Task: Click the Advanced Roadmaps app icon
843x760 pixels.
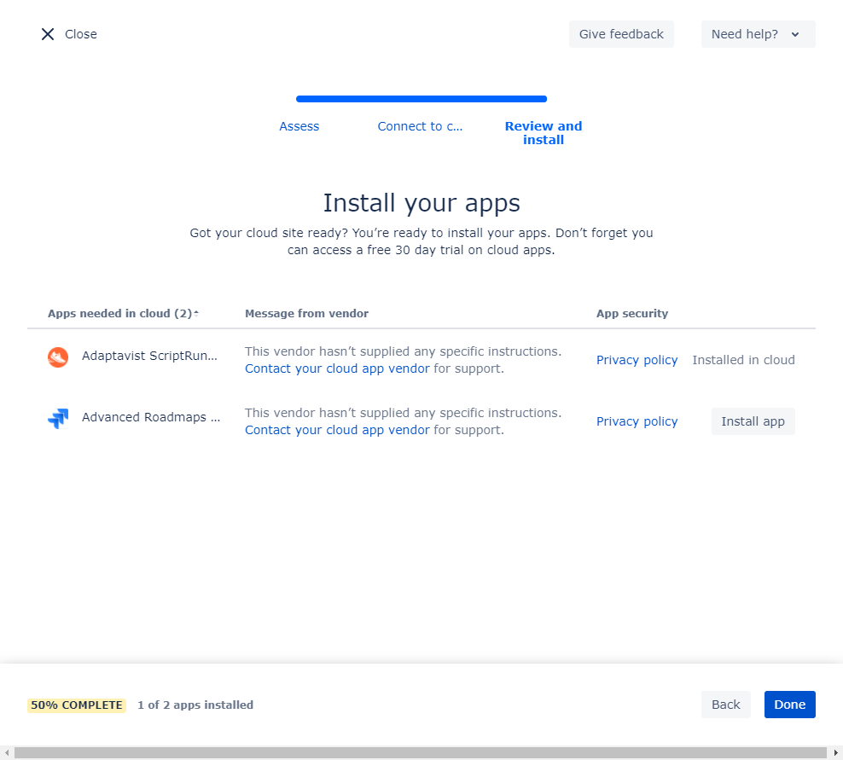Action: click(x=58, y=418)
